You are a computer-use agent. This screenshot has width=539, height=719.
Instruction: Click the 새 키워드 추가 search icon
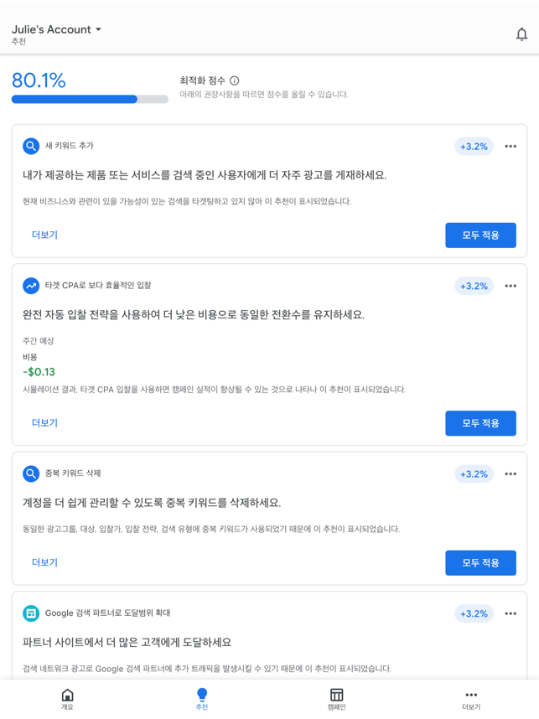[x=31, y=147]
